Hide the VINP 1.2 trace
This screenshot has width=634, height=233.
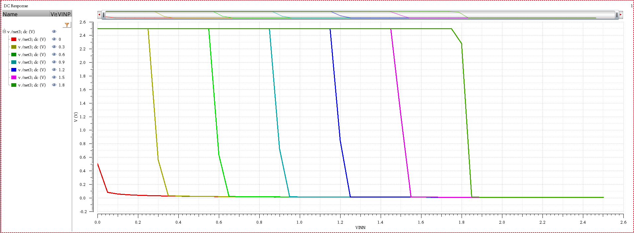tap(54, 70)
